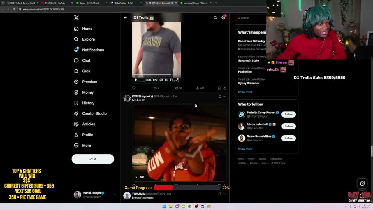The height and width of the screenshot is (210, 373).
Task: Enter fullscreen on the video
Action: click(177, 80)
